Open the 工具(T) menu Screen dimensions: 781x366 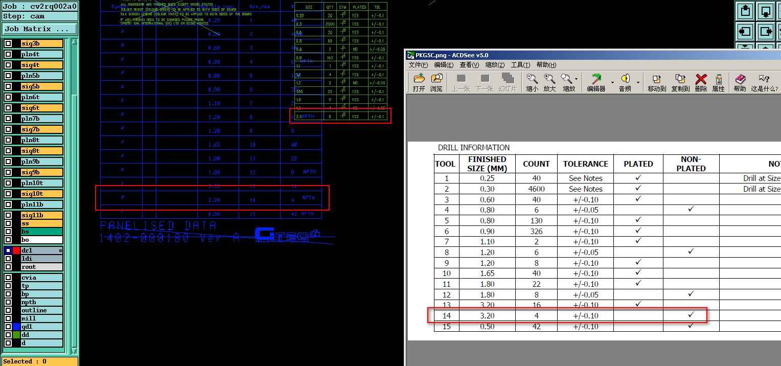tap(520, 65)
